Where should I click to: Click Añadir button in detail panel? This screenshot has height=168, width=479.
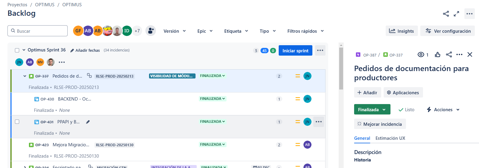coord(368,92)
